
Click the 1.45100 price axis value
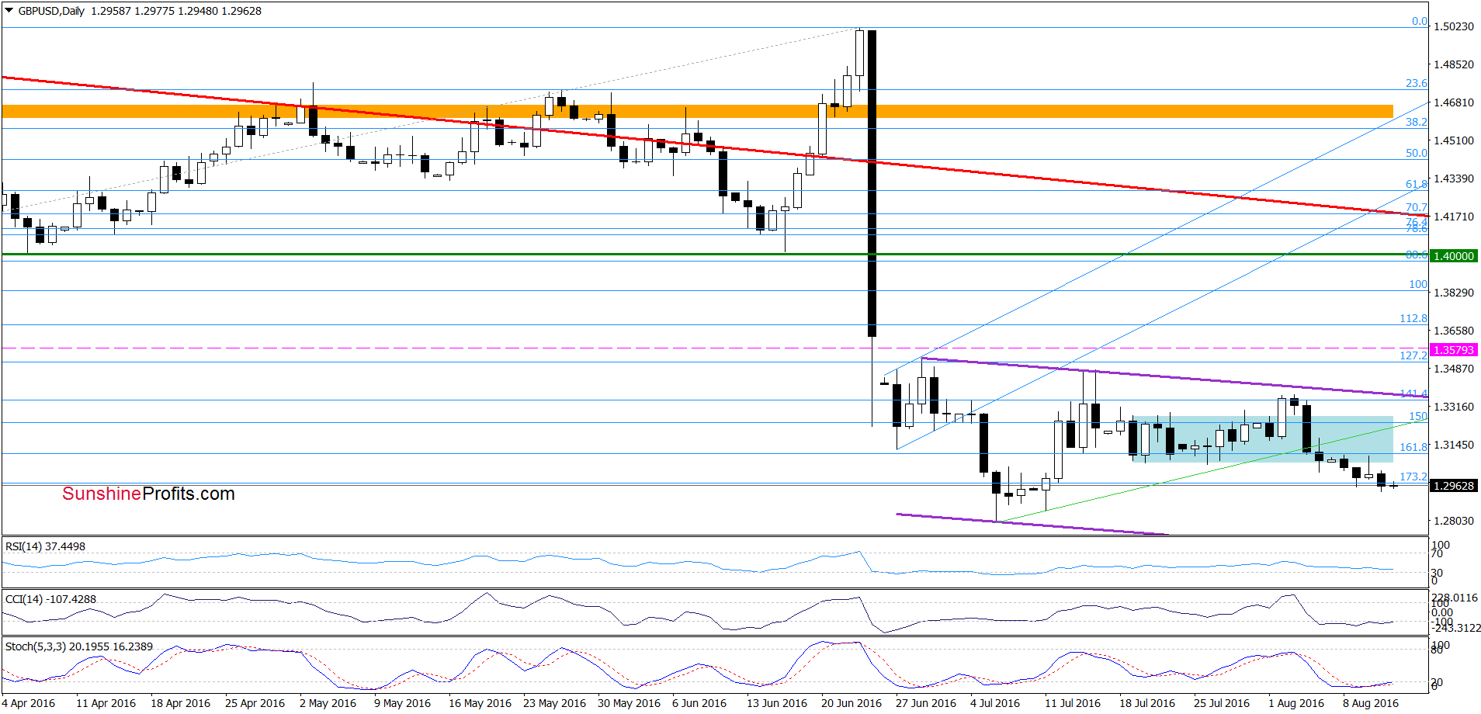[1453, 140]
